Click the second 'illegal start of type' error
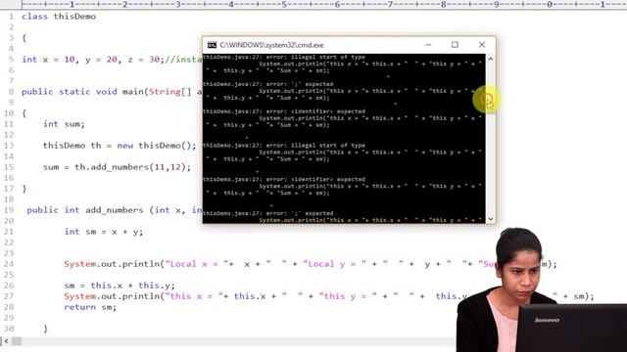 coord(284,146)
